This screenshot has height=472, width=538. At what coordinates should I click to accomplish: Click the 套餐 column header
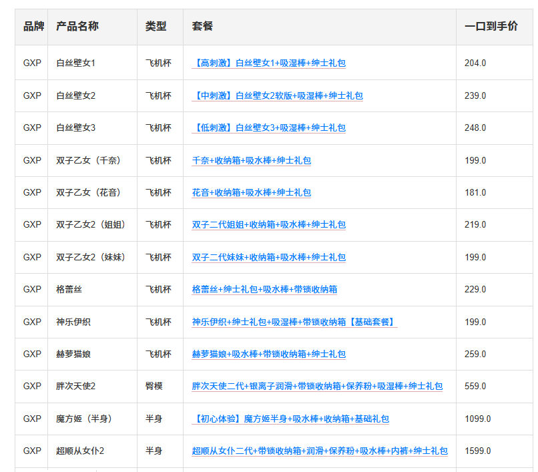202,27
